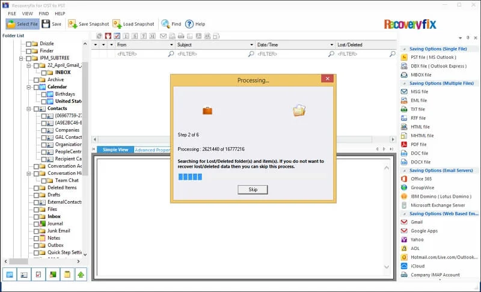Open the FILE menu
The width and height of the screenshot is (481, 292).
[x=12, y=13]
